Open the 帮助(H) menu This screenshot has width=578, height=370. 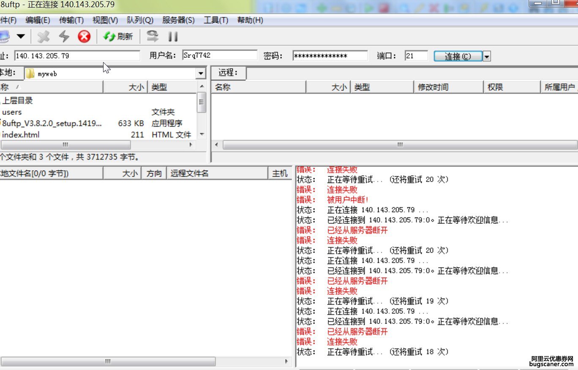[250, 20]
